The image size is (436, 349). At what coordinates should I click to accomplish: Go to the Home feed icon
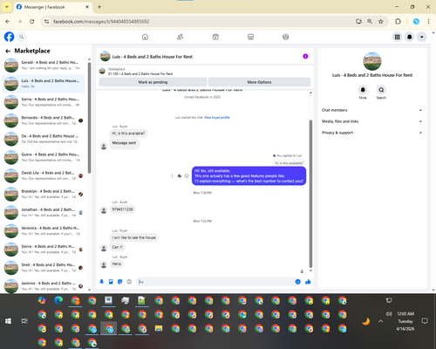coord(145,37)
